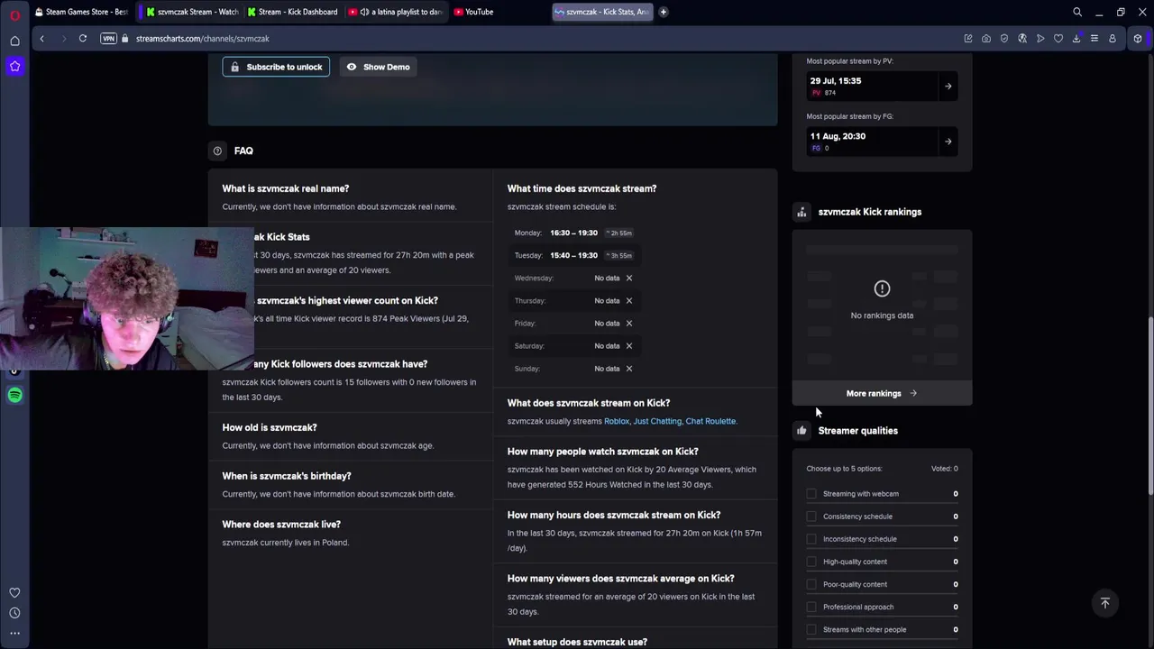Click the Show Demo button

pos(378,67)
